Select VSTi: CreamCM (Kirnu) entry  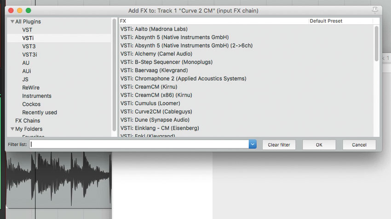tap(149, 87)
